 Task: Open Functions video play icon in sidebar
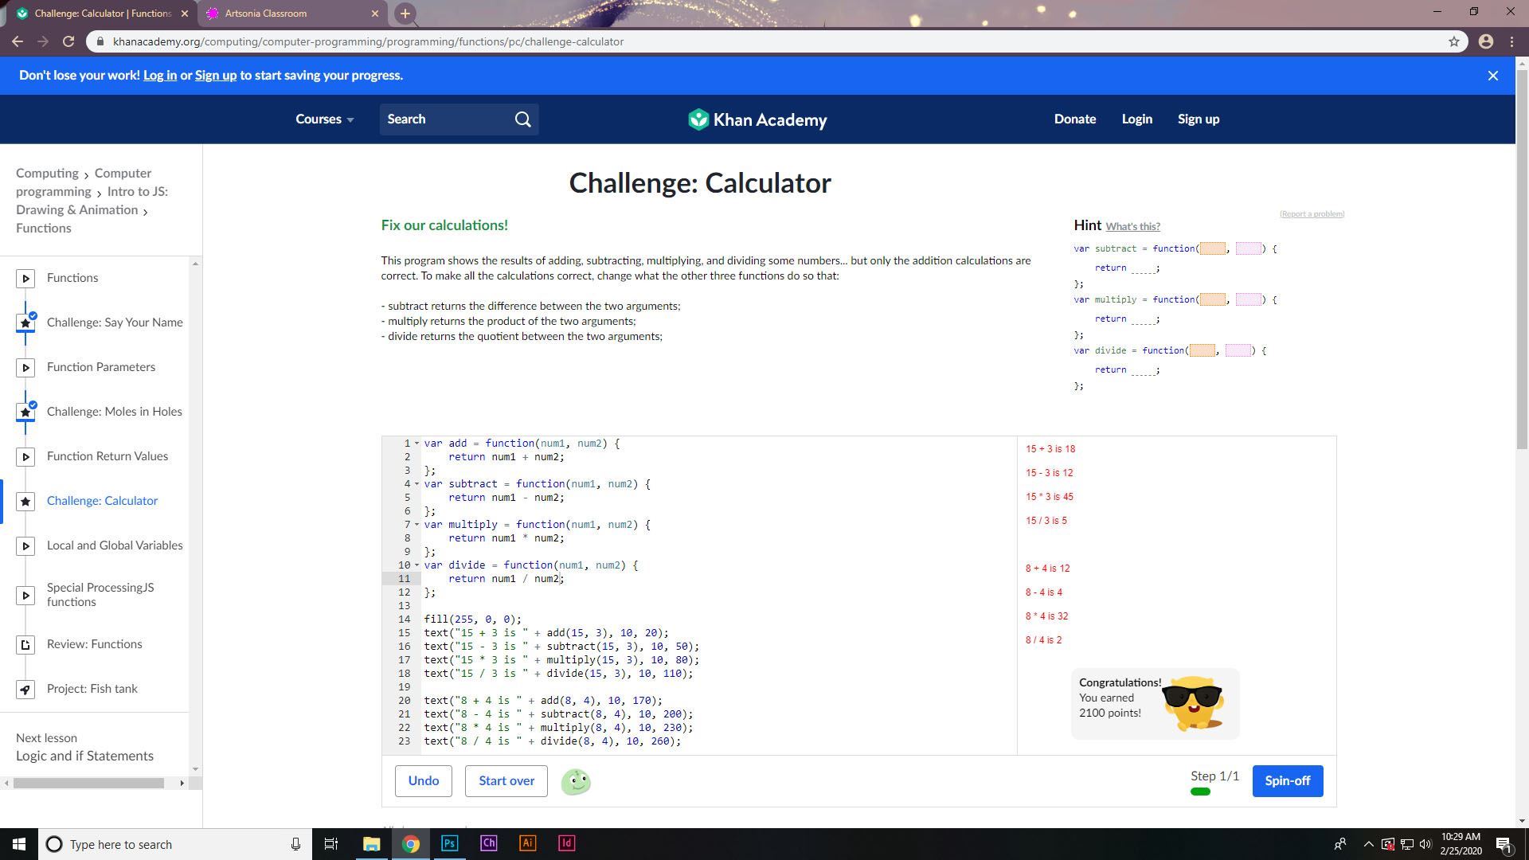click(x=25, y=278)
